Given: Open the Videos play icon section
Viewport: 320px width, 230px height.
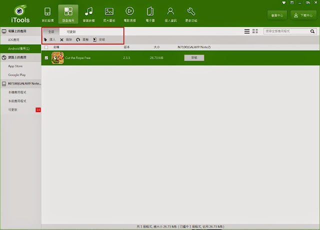Looking at the screenshot, I should click(x=129, y=14).
